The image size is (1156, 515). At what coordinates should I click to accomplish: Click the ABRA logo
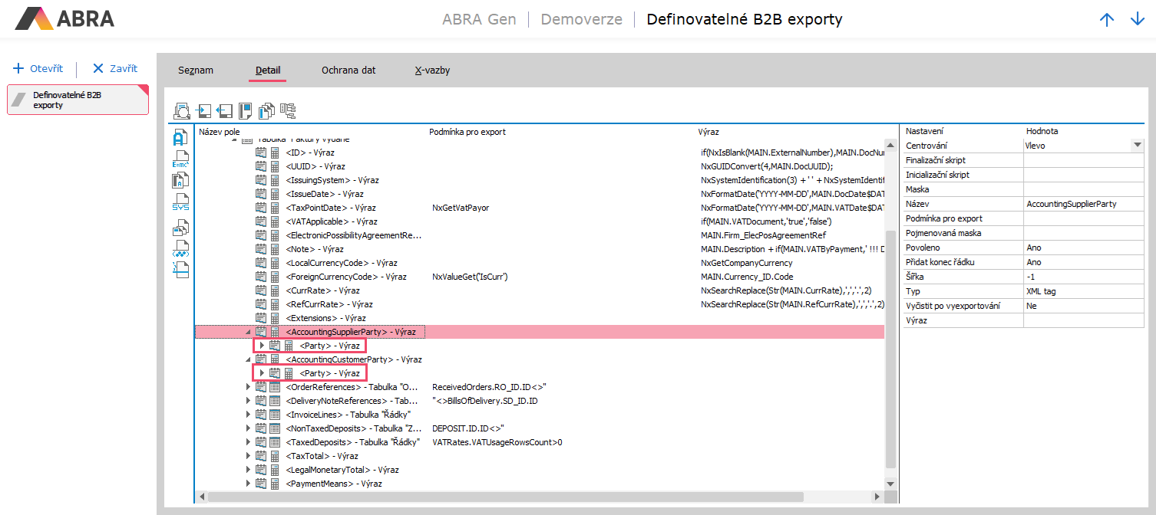64,18
